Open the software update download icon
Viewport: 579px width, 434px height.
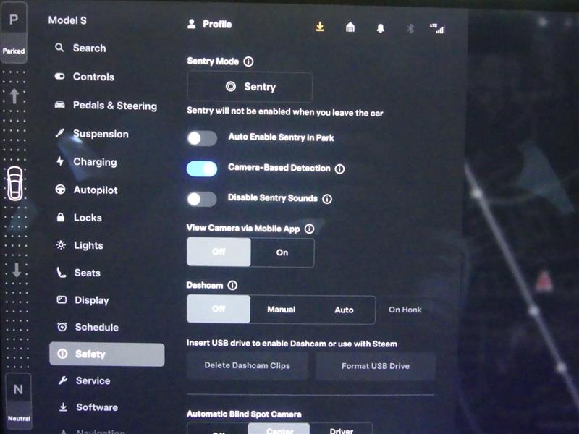point(320,27)
